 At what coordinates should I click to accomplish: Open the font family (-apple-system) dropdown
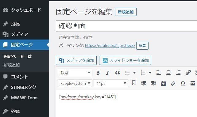pyautogui.click(x=75, y=83)
